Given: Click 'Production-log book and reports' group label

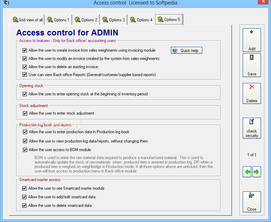Looking at the screenshot, I should 46,125.
